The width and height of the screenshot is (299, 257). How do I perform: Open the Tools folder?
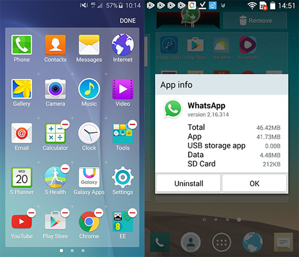click(123, 133)
